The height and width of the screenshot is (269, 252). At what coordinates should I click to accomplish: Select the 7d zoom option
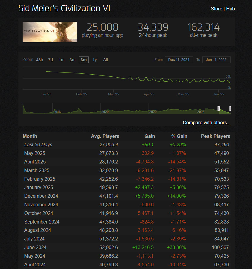(x=51, y=60)
